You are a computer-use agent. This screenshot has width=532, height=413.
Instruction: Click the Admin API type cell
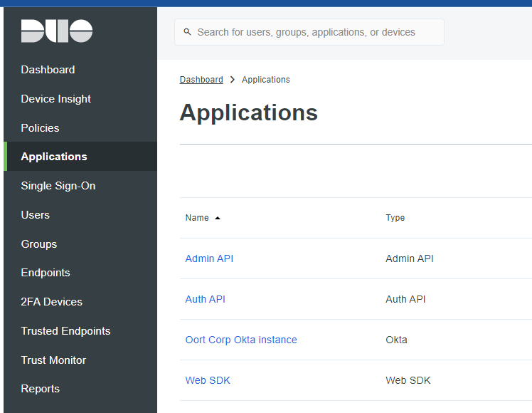point(410,258)
